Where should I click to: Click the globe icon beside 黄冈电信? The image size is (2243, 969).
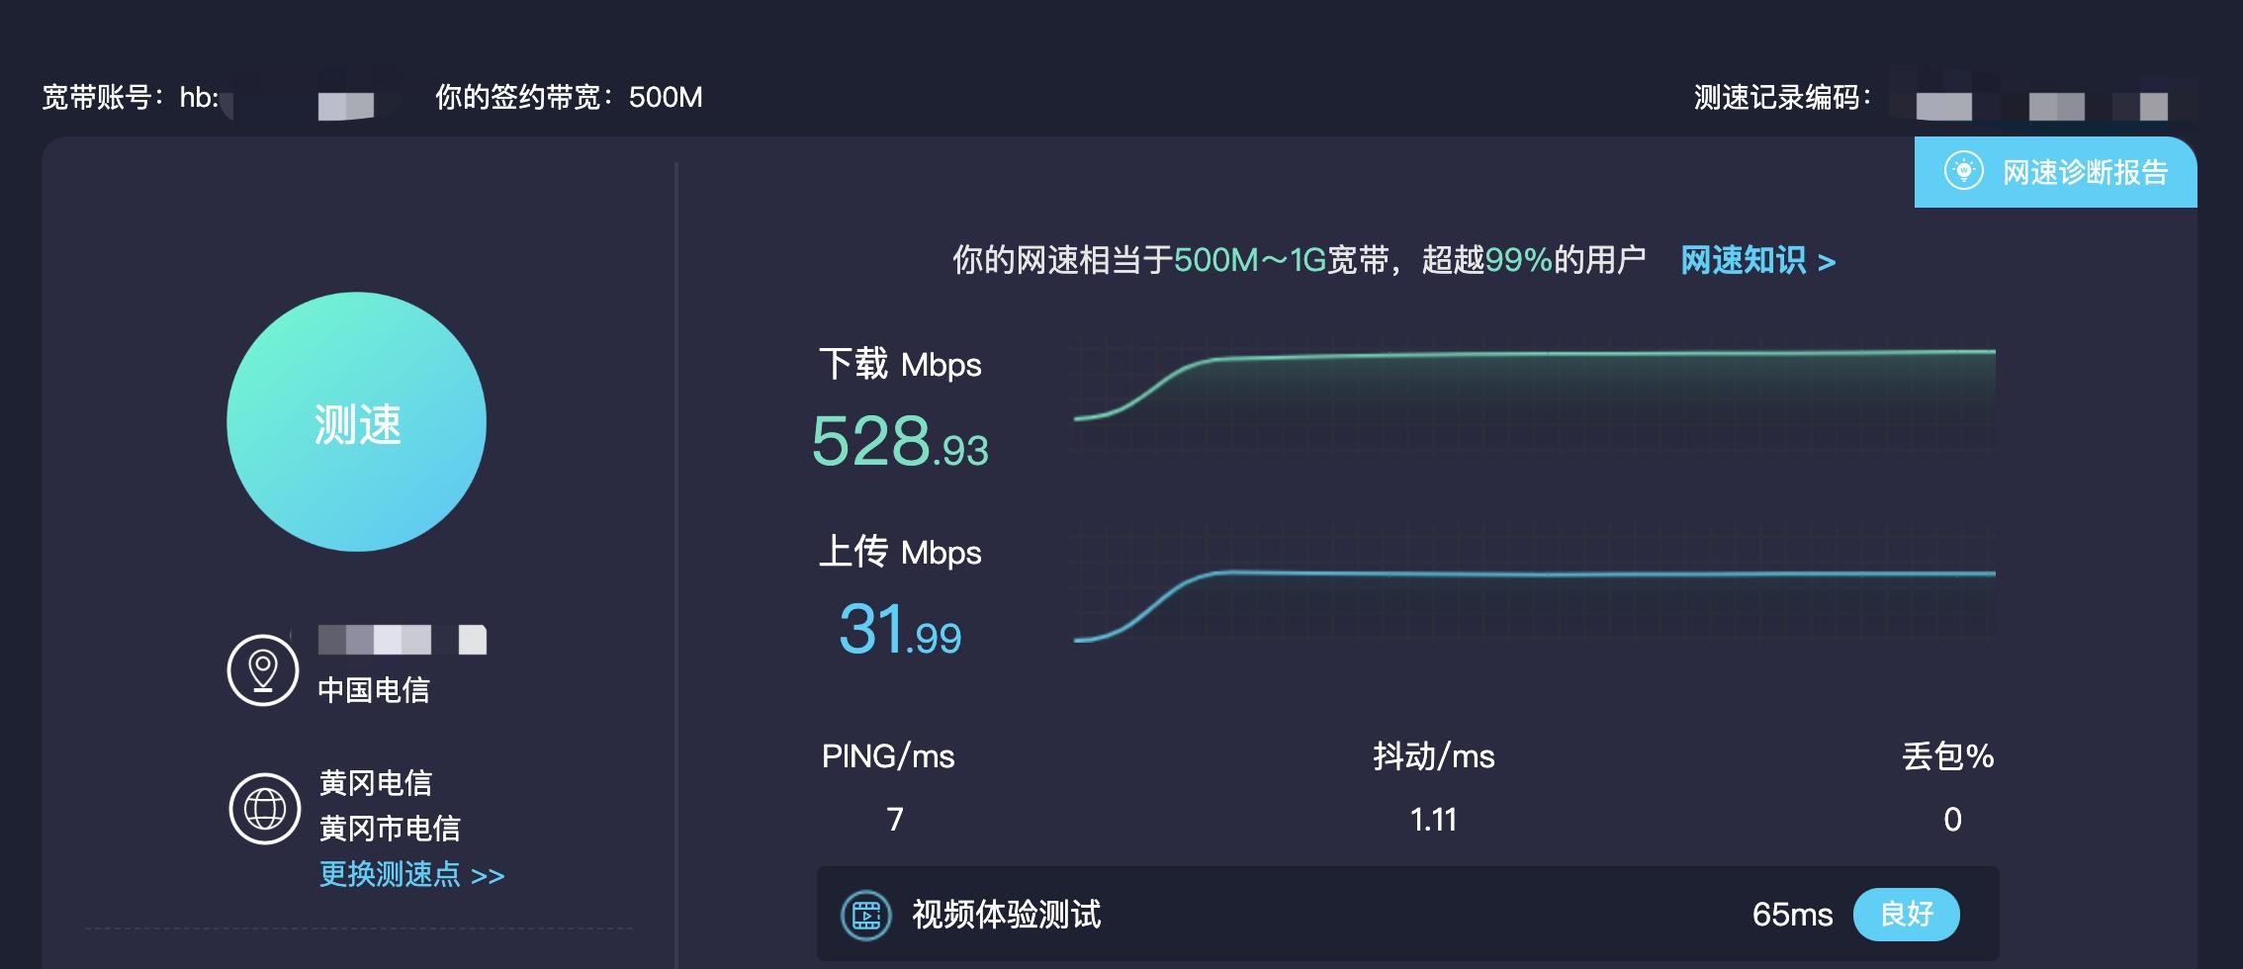point(264,808)
